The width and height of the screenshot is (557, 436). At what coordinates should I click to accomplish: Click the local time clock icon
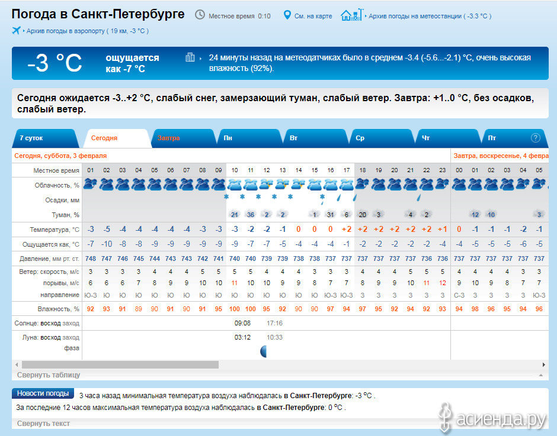[x=200, y=15]
